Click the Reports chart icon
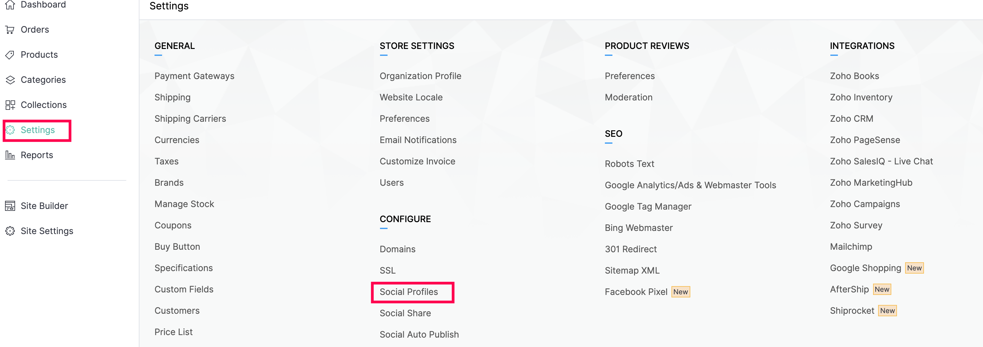The width and height of the screenshot is (983, 347). click(x=10, y=155)
